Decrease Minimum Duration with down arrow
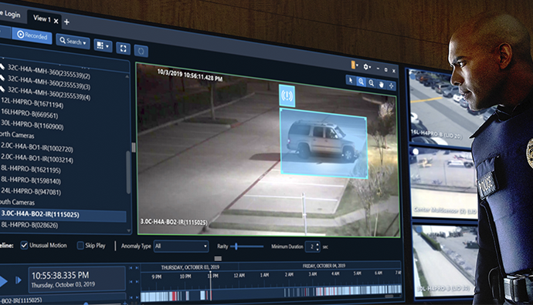The height and width of the screenshot is (305, 533). 317,249
